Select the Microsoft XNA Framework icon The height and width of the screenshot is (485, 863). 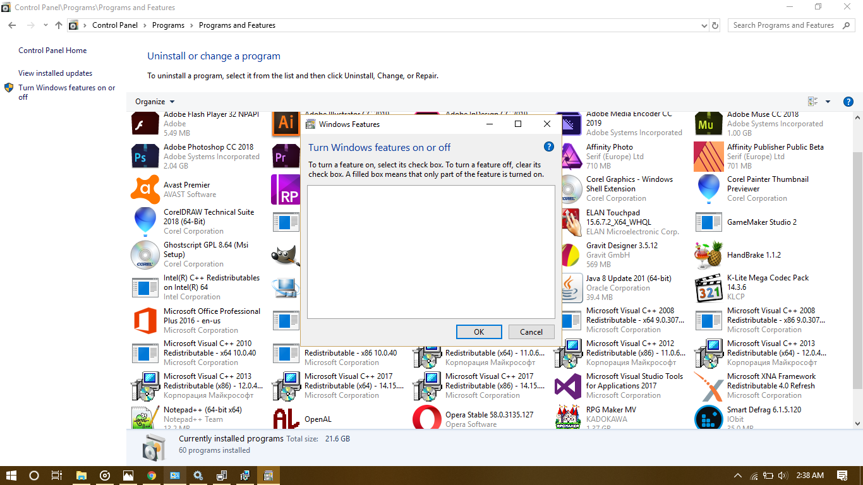708,386
